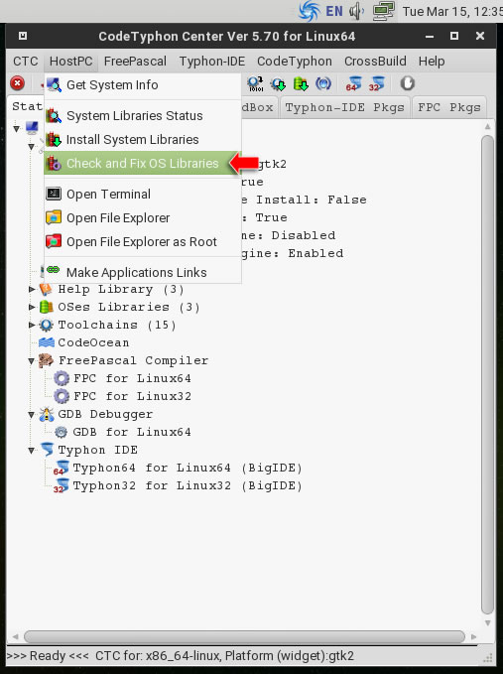Click the green library download toolbar icon

click(x=301, y=83)
